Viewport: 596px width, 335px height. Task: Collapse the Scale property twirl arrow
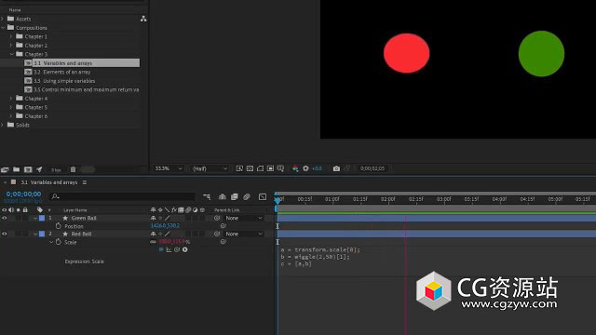coord(51,242)
